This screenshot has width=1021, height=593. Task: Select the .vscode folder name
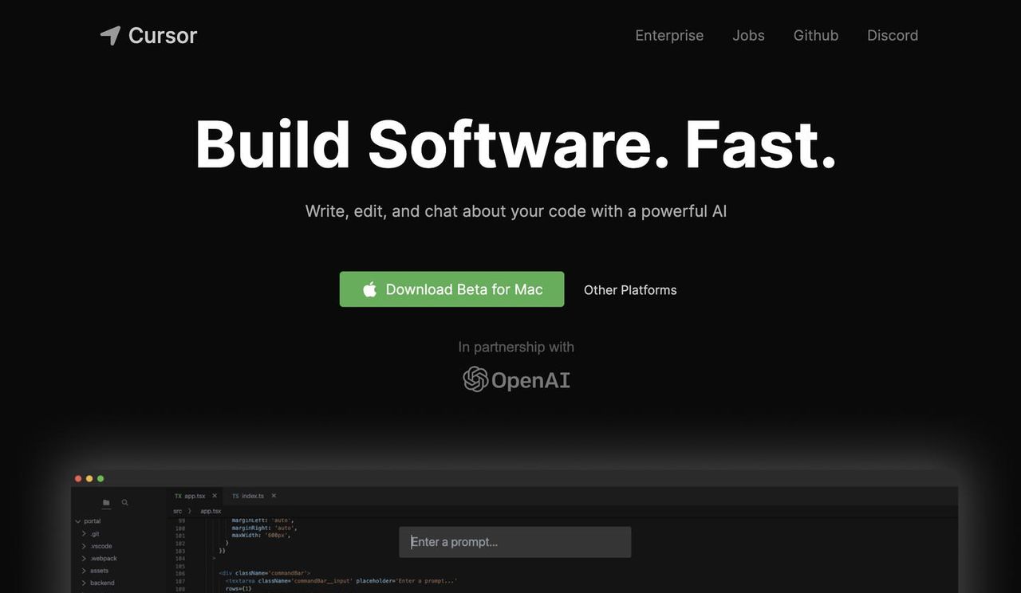pos(101,546)
